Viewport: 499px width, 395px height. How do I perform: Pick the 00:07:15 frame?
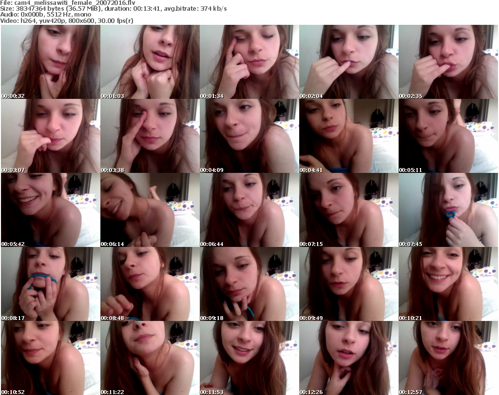click(x=349, y=210)
